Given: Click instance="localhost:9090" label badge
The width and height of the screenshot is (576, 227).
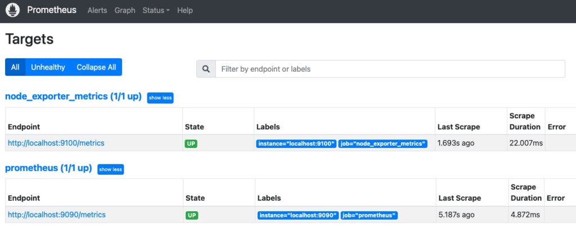Looking at the screenshot, I should 298,215.
